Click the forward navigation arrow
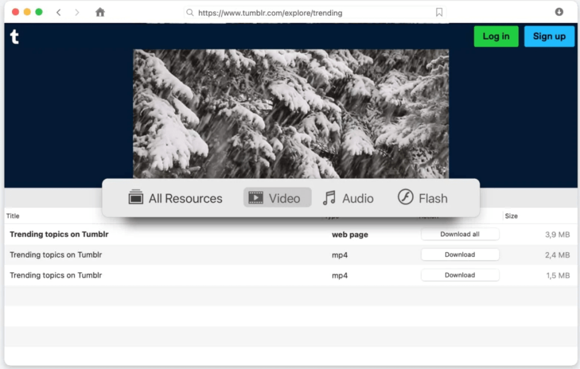The width and height of the screenshot is (580, 369). (77, 12)
